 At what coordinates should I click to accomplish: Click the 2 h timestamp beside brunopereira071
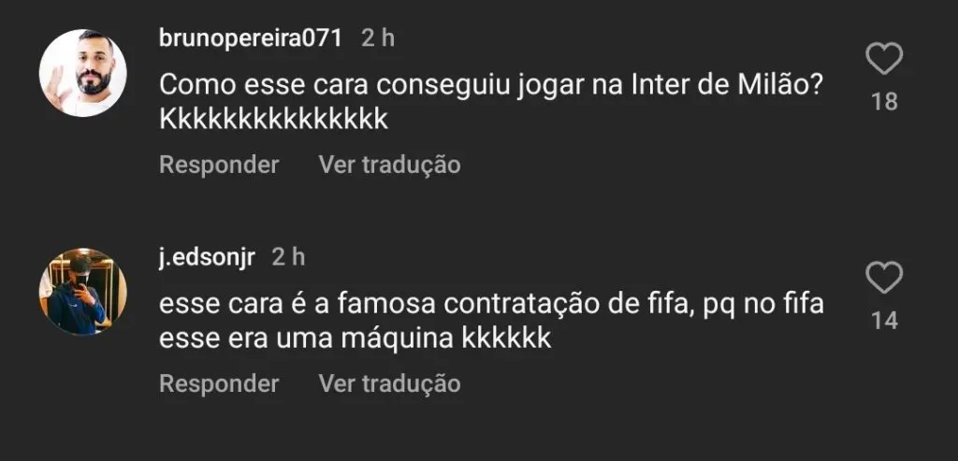click(378, 38)
